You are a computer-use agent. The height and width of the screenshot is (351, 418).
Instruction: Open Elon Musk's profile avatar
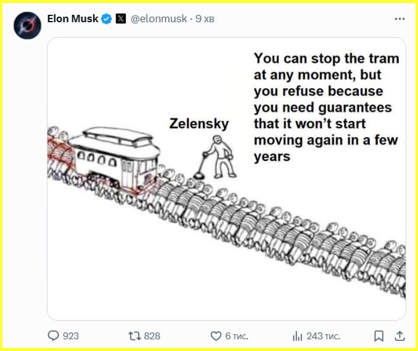(27, 26)
